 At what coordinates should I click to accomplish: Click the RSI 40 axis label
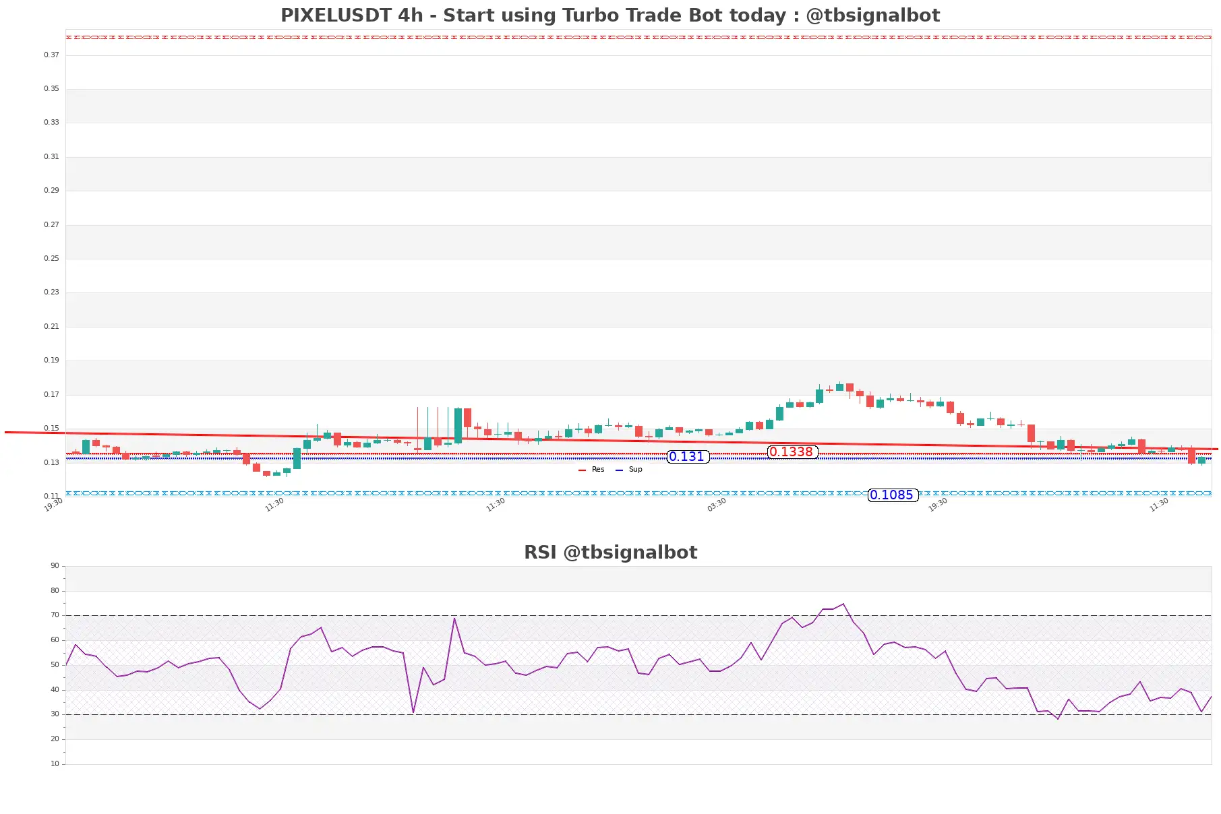click(x=55, y=690)
